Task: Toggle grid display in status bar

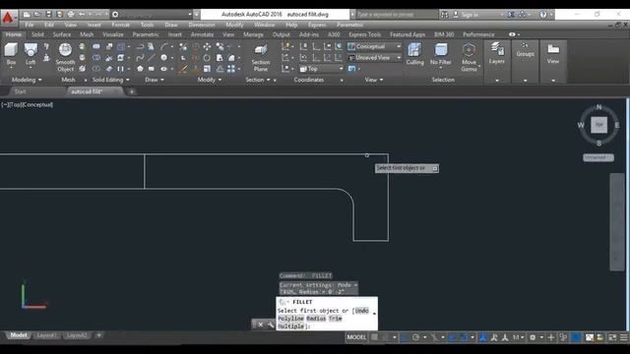Action: pyautogui.click(x=374, y=337)
